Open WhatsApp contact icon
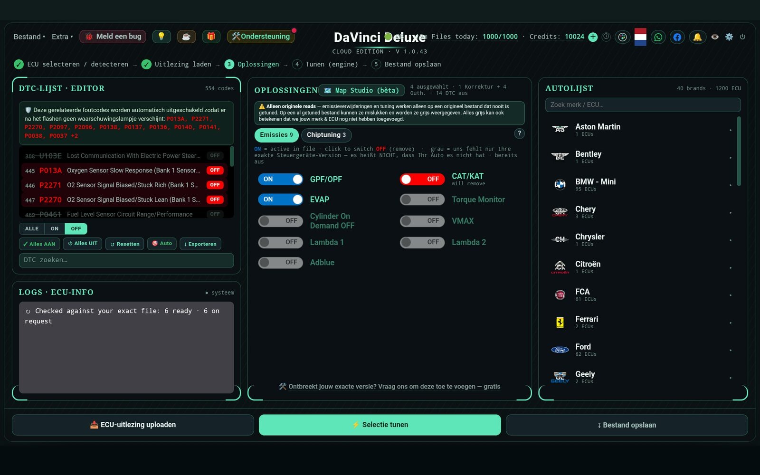The width and height of the screenshot is (760, 475). [658, 37]
